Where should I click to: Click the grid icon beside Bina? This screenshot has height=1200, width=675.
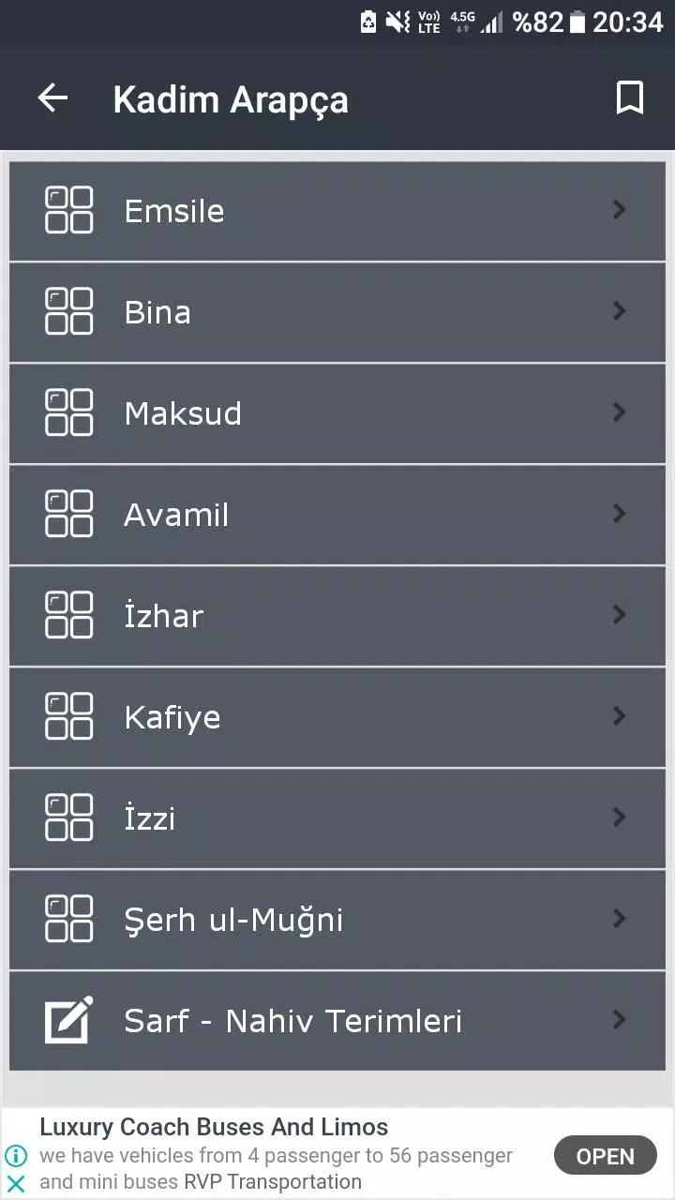[x=69, y=311]
